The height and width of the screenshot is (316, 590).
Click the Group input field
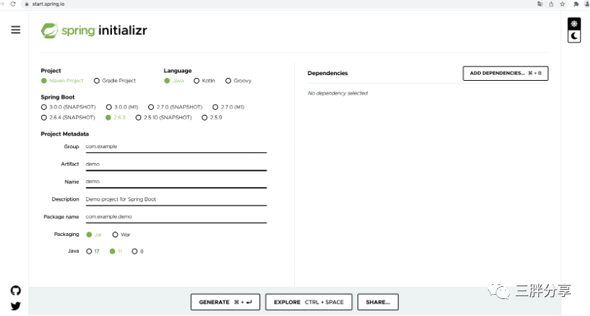click(176, 147)
